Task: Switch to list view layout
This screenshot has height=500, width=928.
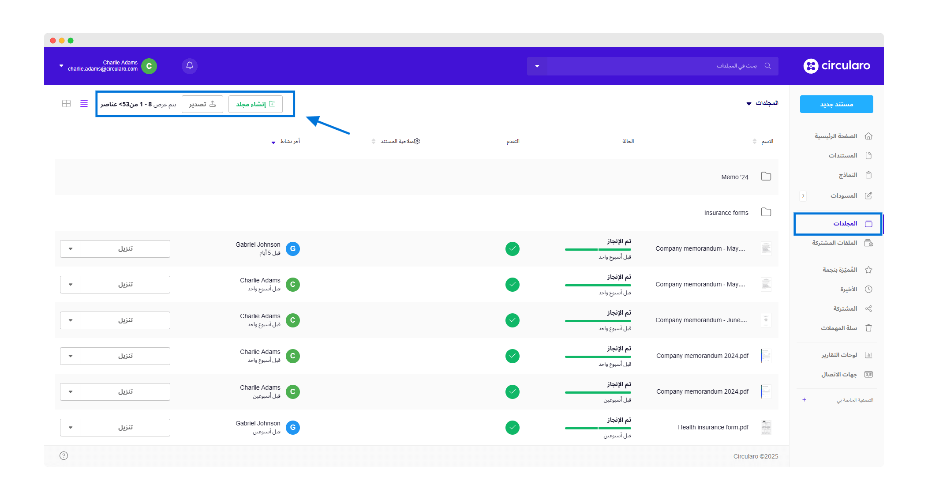Action: click(x=84, y=104)
